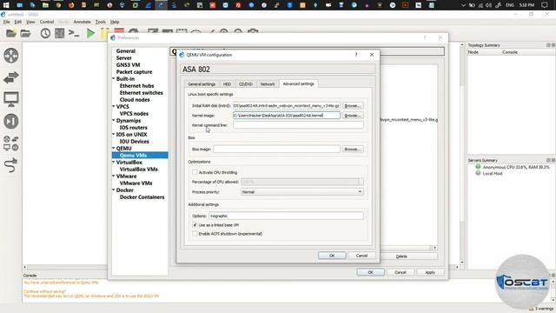Viewport: 556px width, 313px height.
Task: Click the Percentage of CPU allowed spinner
Action: coord(302,182)
